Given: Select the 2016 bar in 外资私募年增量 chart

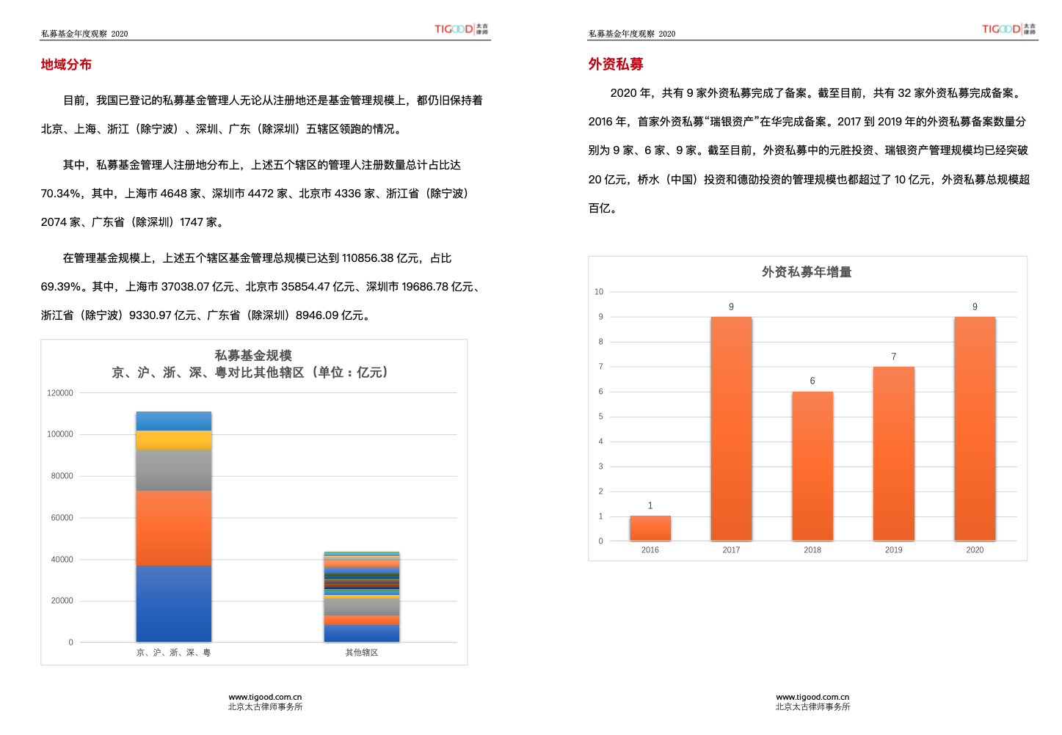Looking at the screenshot, I should pos(650,528).
